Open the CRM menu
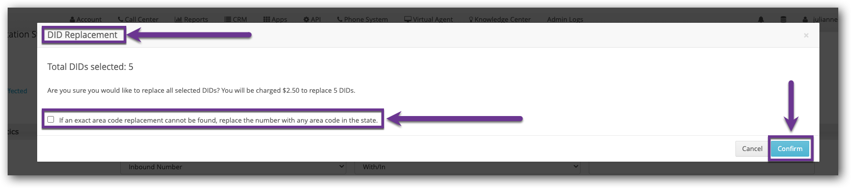The width and height of the screenshot is (851, 188). tap(236, 19)
